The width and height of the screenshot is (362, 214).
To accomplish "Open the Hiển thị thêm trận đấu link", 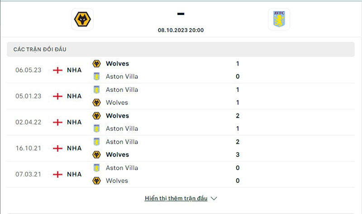I will (176, 198).
